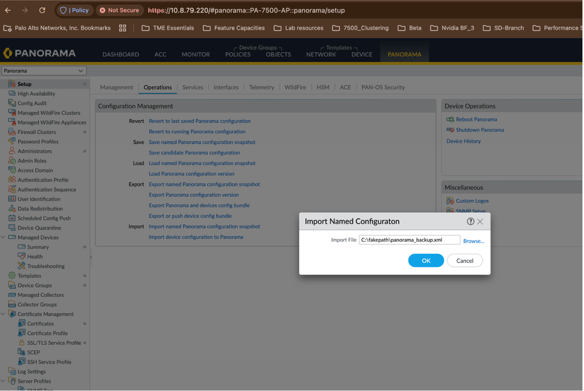Open the Authentication Sequence icon
The width and height of the screenshot is (584, 391).
coord(12,189)
